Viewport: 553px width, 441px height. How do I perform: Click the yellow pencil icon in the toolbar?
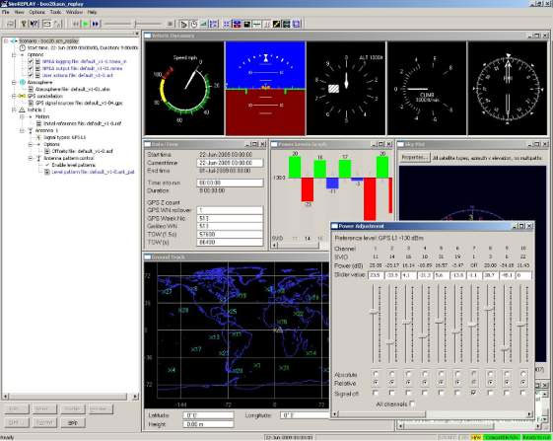[277, 24]
